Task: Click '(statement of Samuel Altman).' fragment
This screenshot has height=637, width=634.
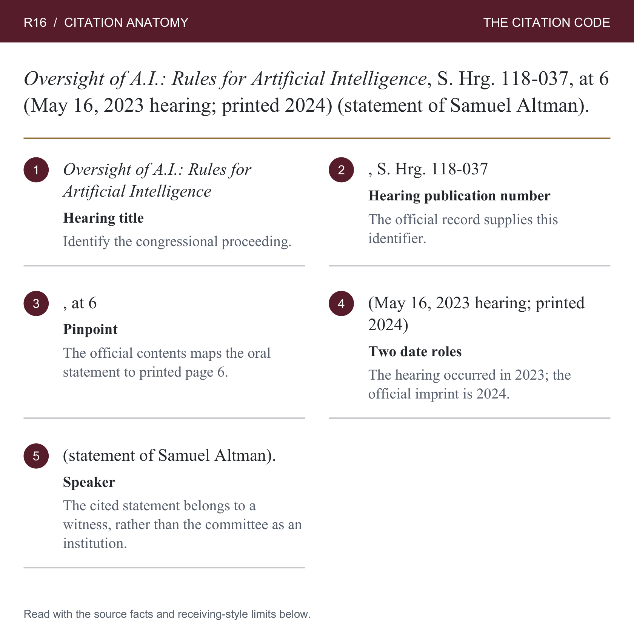Action: (x=169, y=456)
